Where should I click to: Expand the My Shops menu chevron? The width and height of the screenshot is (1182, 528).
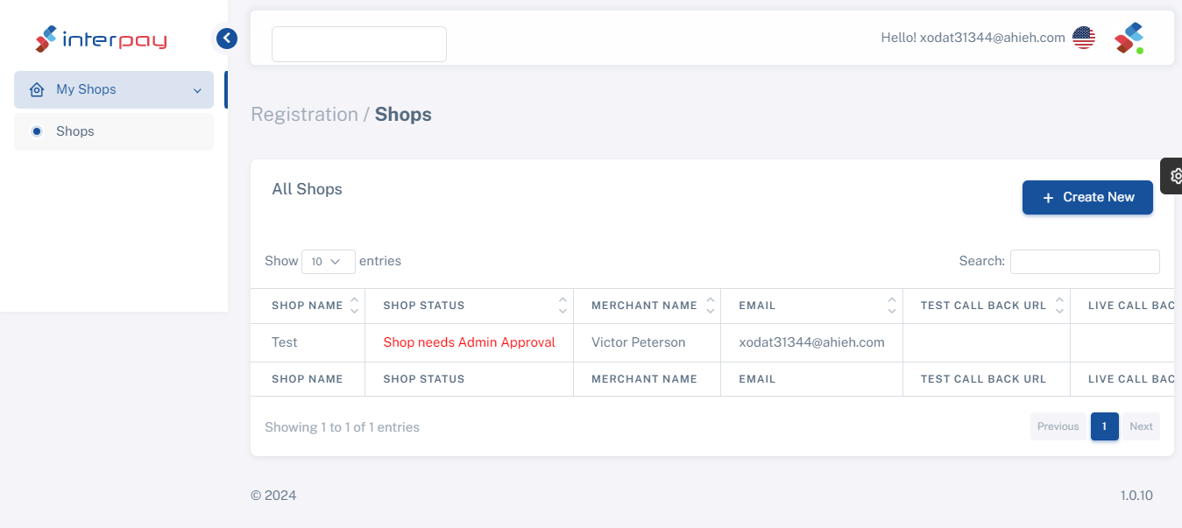197,90
